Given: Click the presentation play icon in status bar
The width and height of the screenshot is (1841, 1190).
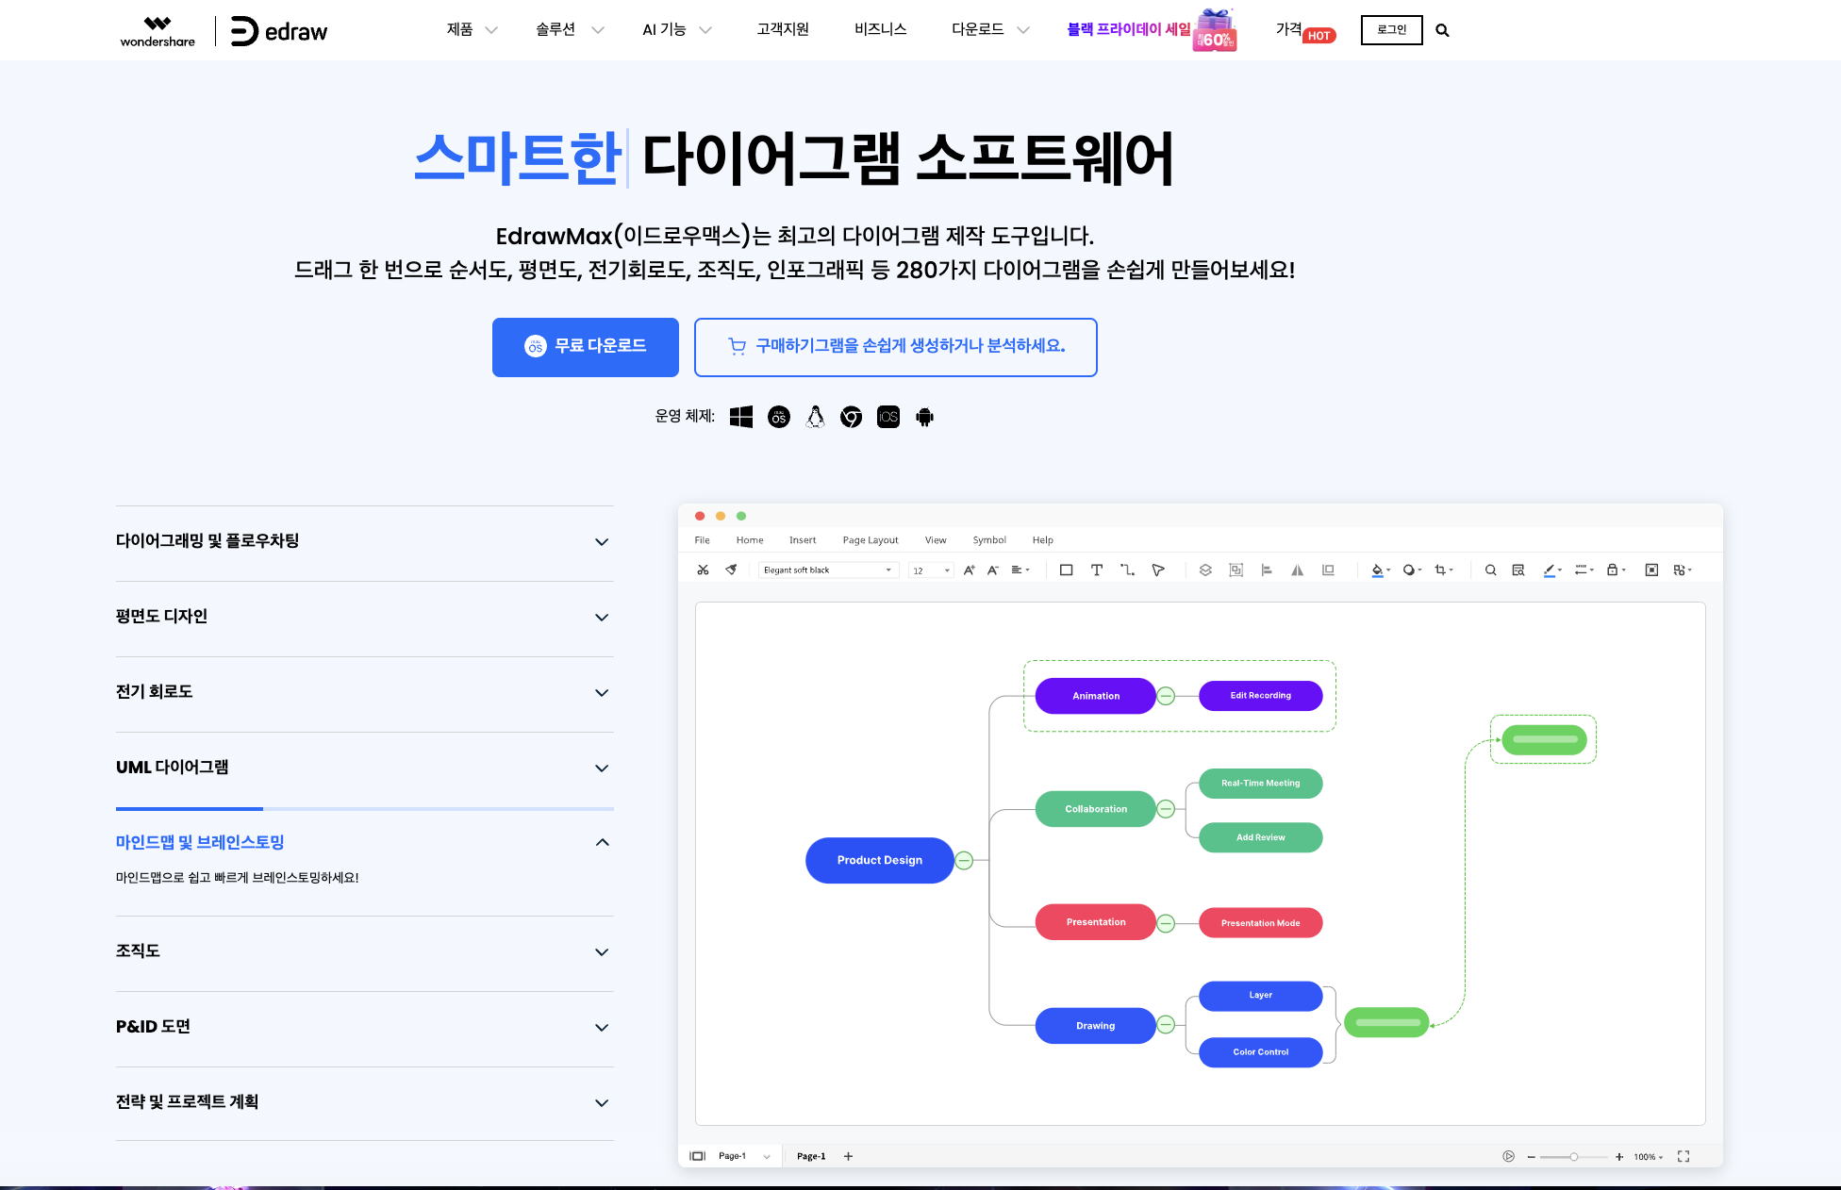Looking at the screenshot, I should click(x=1508, y=1156).
